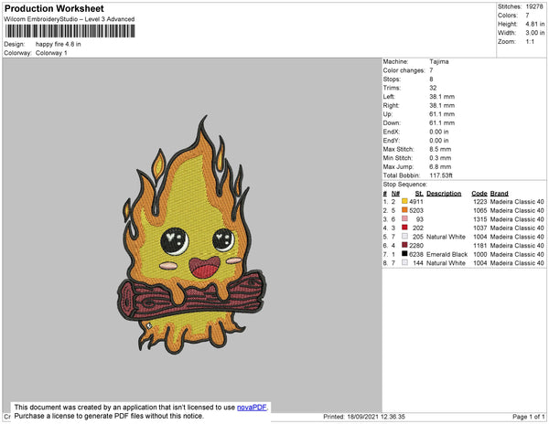Select the 'Production Worksheet' title
Screen dimensions: 549x424
coord(54,9)
